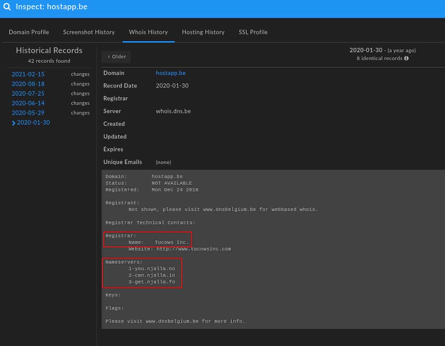This screenshot has width=445, height=346.
Task: Click the Name: Tucows Inc. line
Action: 158,242
